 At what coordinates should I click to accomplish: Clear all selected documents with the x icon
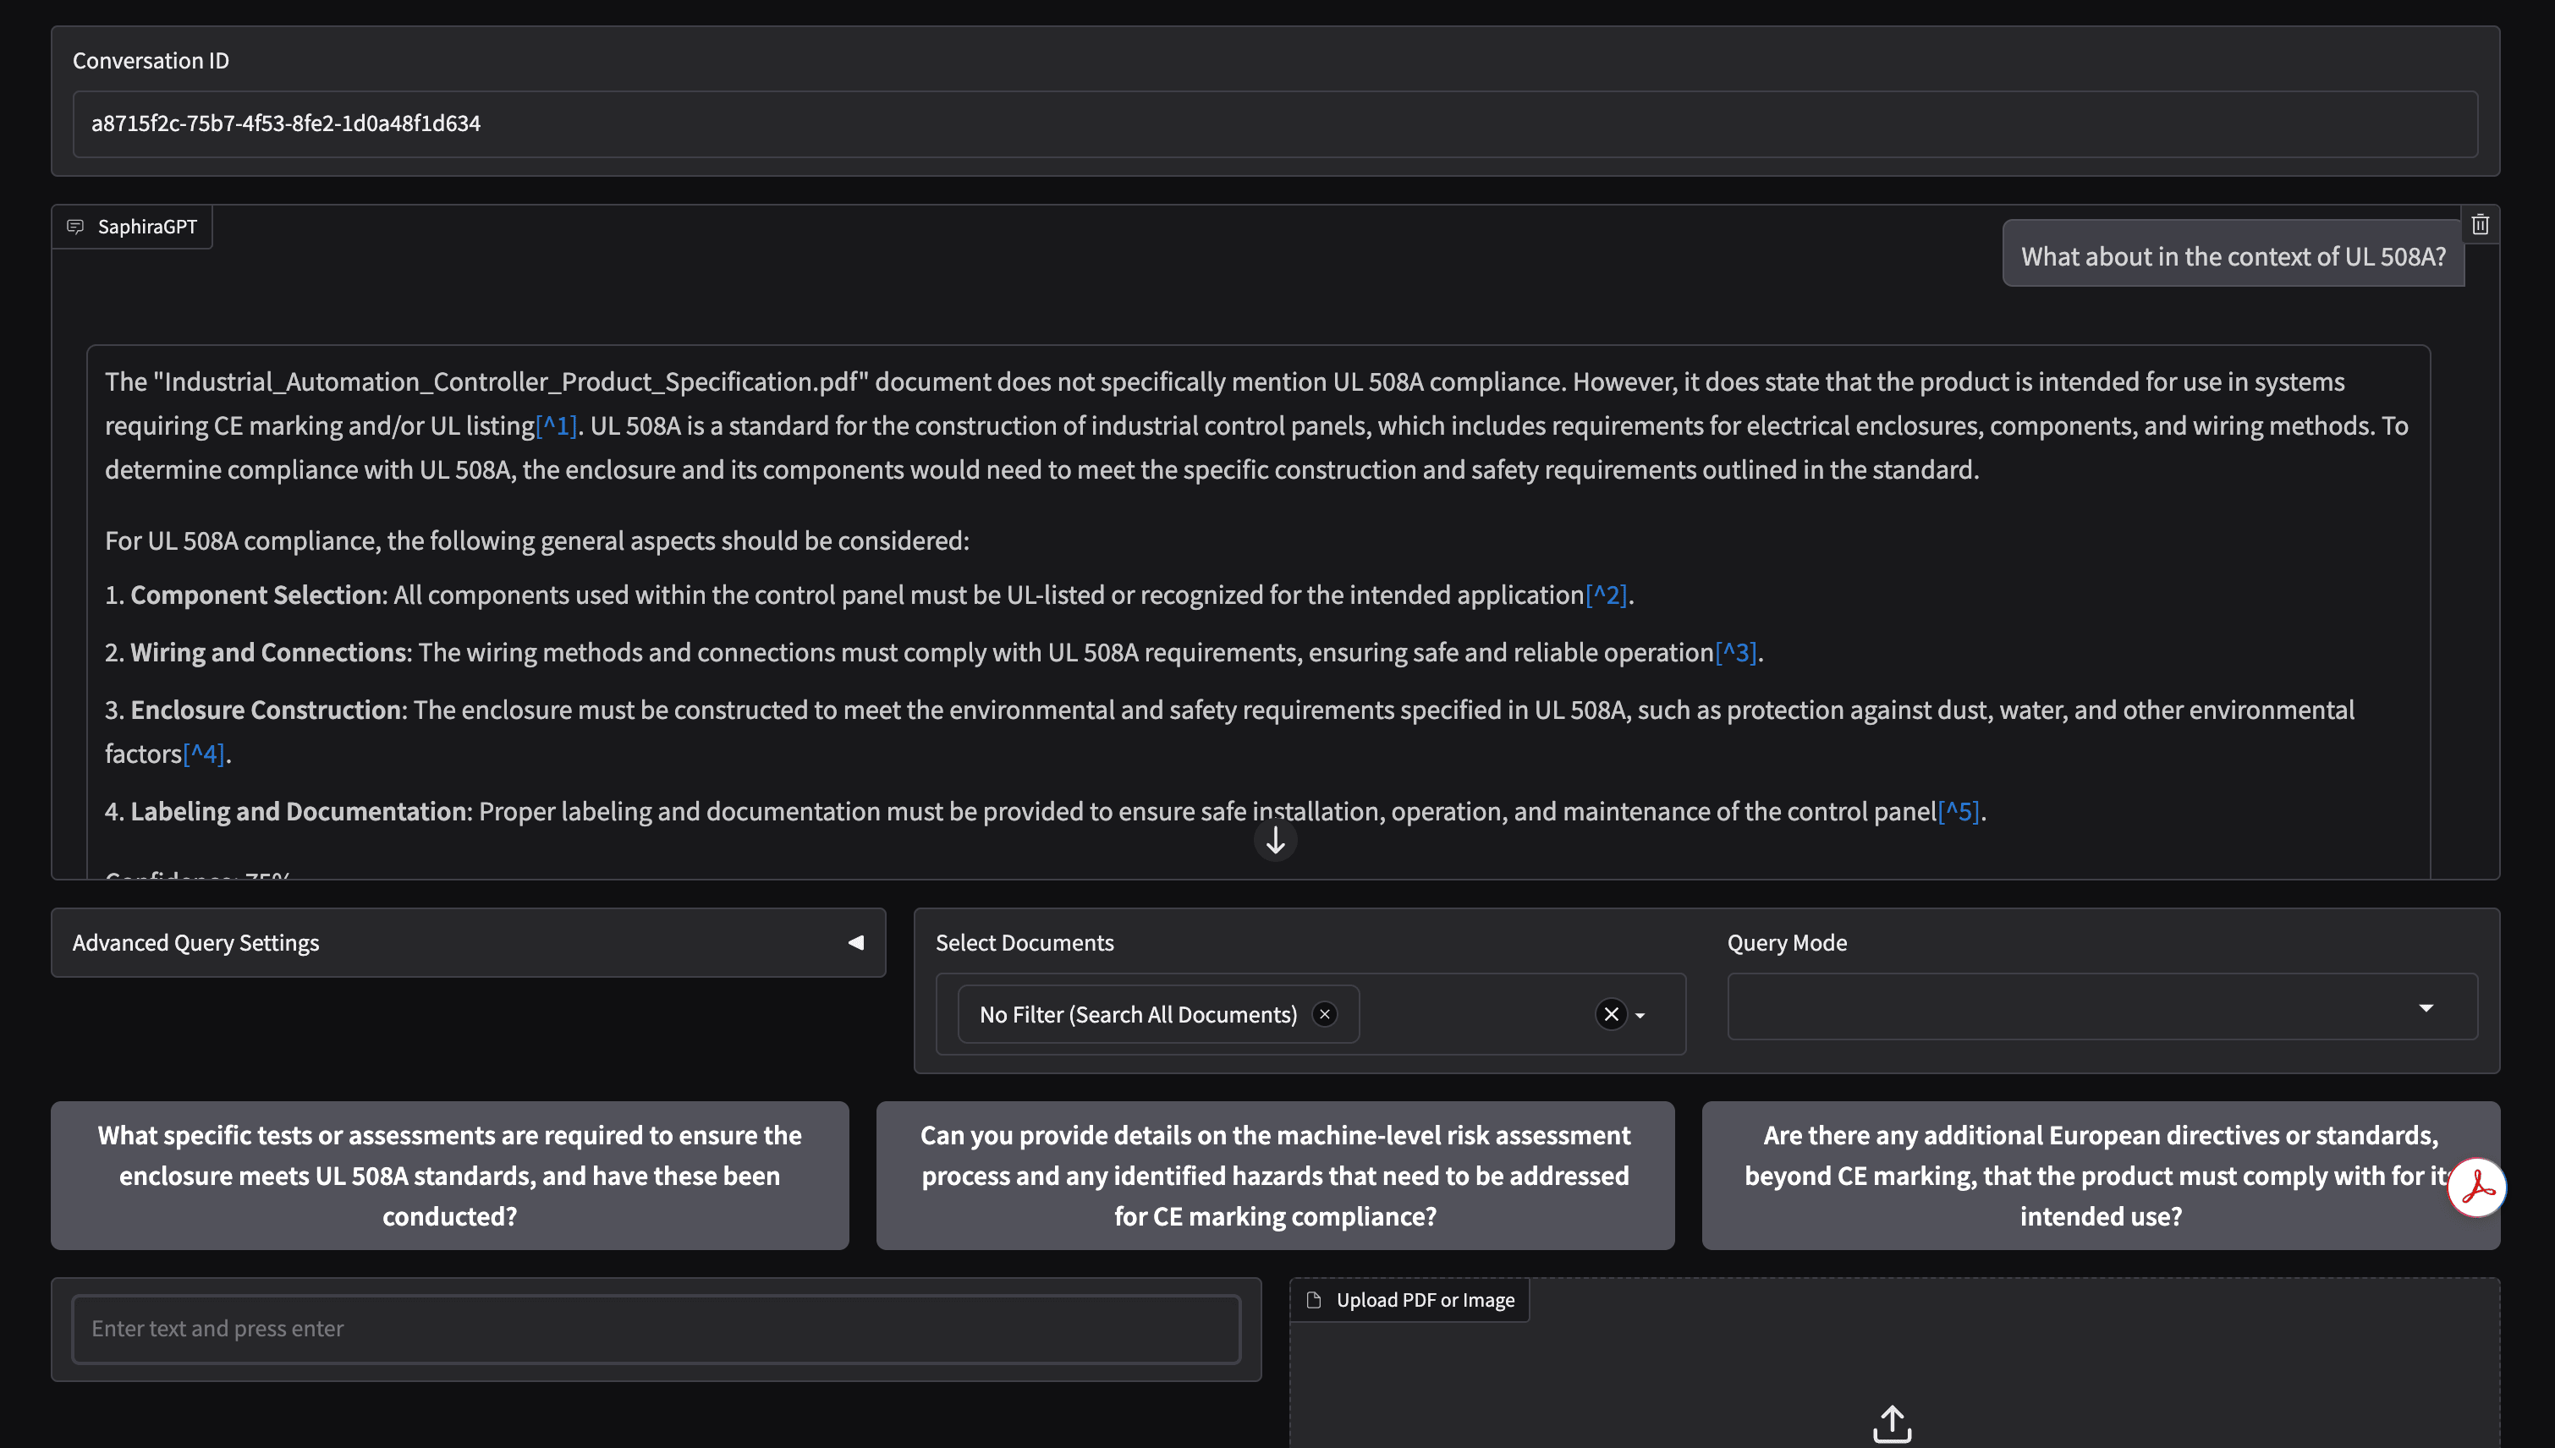1610,1014
